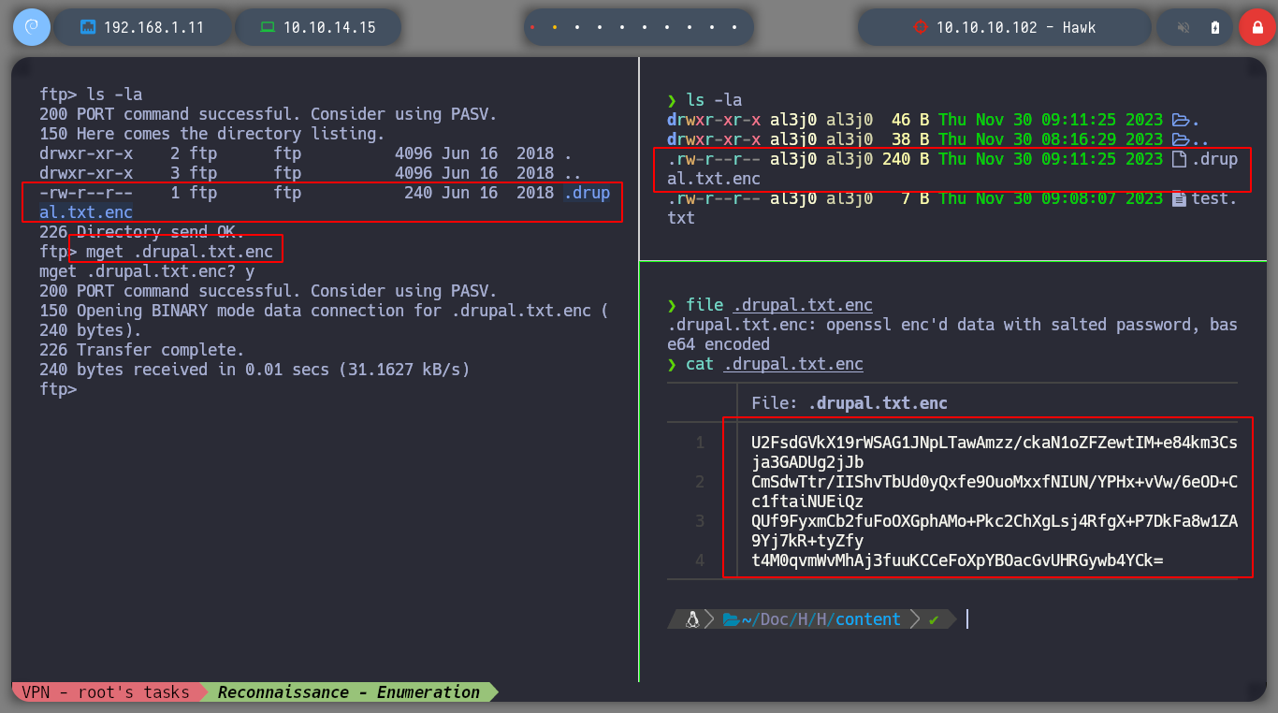Click the base64 line starting U2FsdGVkX19rWSAG1
The width and height of the screenshot is (1278, 713).
(x=995, y=452)
